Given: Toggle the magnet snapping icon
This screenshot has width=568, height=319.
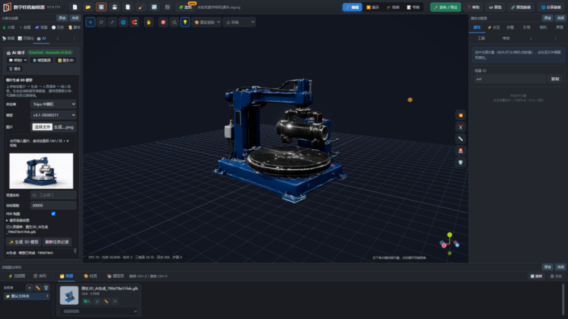Looking at the screenshot, I should 135,22.
